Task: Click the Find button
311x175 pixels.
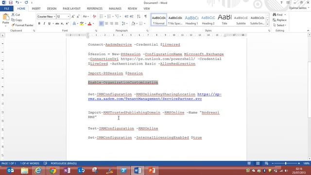Action: 277,15
